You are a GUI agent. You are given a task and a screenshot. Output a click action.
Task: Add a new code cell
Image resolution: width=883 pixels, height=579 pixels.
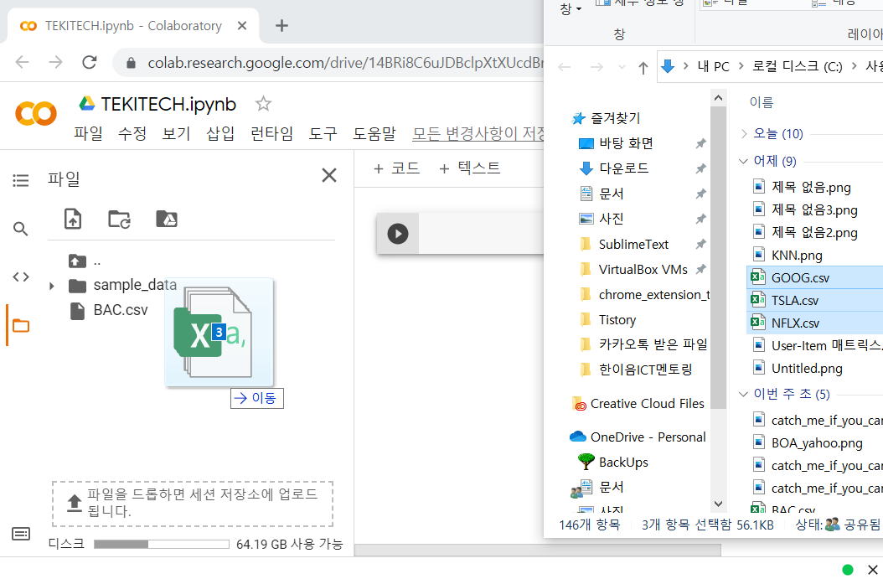(x=397, y=168)
